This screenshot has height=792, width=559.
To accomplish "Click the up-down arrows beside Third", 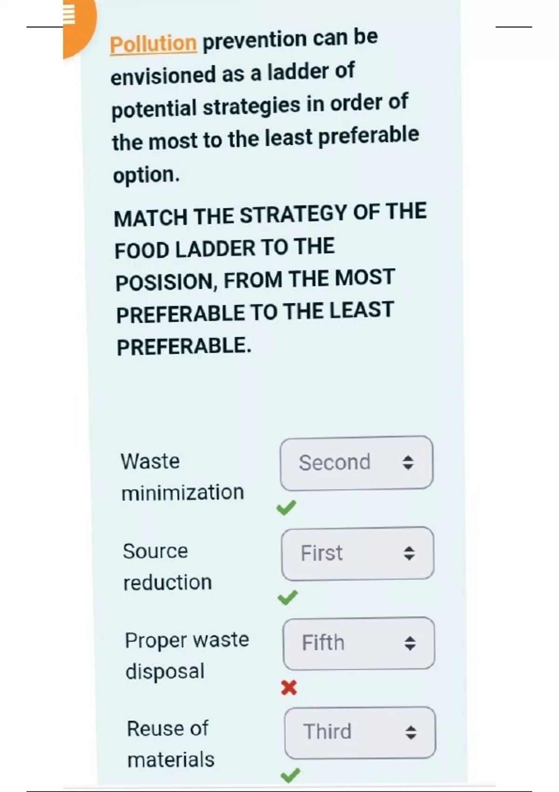I will point(411,732).
